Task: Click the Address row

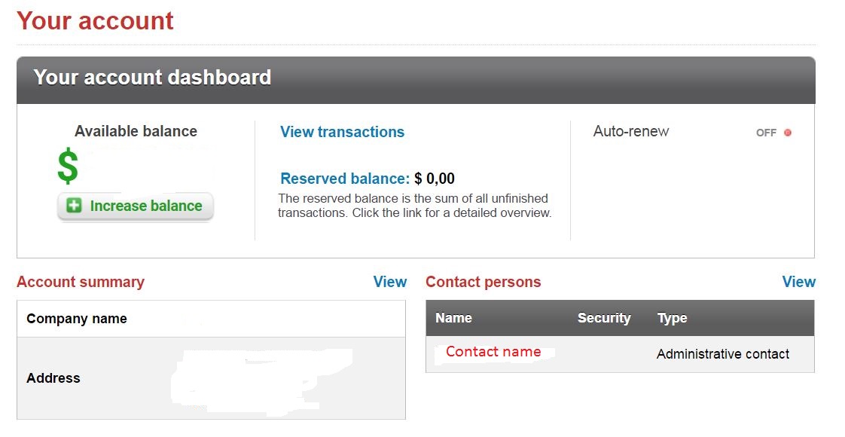Action: pyautogui.click(x=211, y=378)
